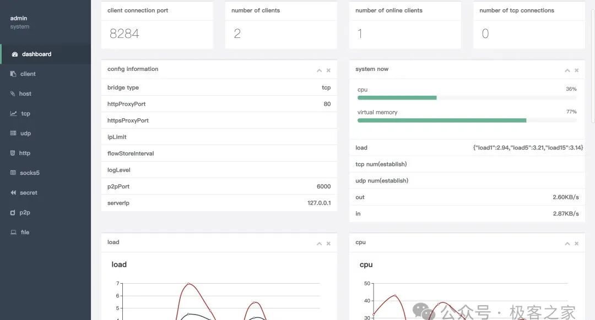Close the config information panel
The height and width of the screenshot is (320, 595).
328,70
